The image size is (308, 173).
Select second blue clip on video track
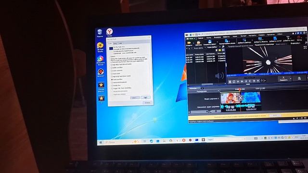(251, 97)
